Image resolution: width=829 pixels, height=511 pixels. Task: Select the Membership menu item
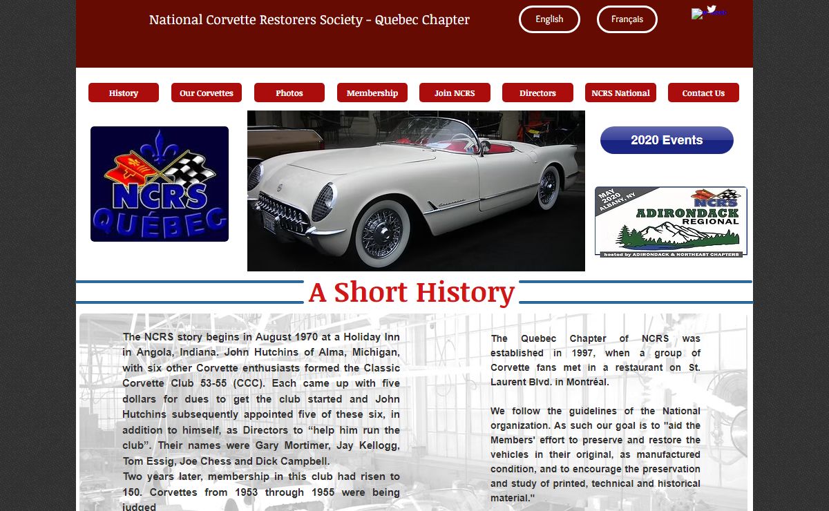(x=372, y=93)
